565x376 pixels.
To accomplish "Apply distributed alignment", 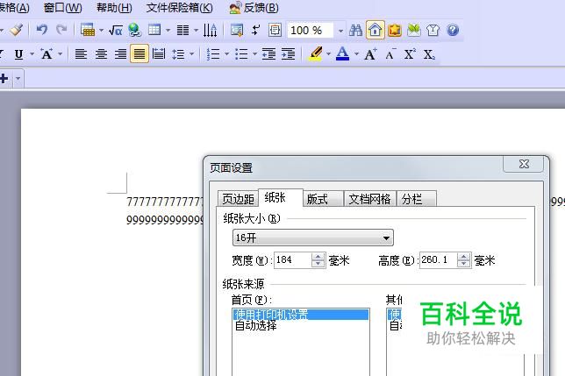I will click(159, 54).
